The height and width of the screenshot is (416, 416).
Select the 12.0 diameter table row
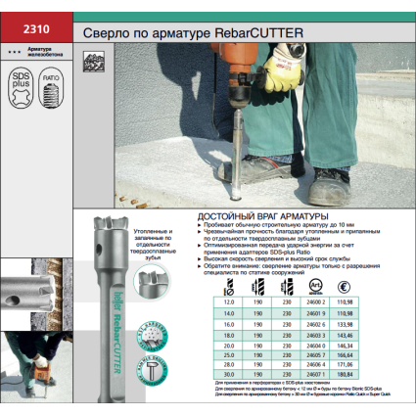pos(286,302)
